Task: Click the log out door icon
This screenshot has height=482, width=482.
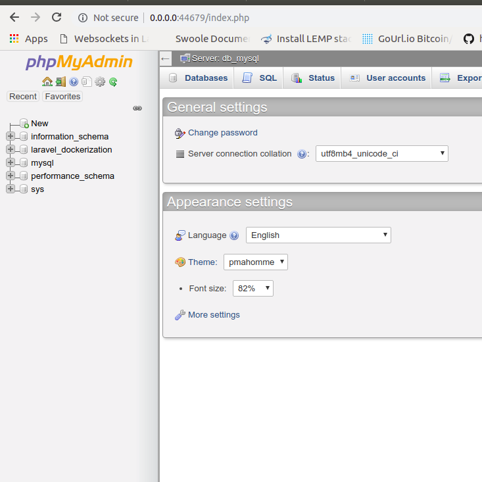Action: coord(60,82)
